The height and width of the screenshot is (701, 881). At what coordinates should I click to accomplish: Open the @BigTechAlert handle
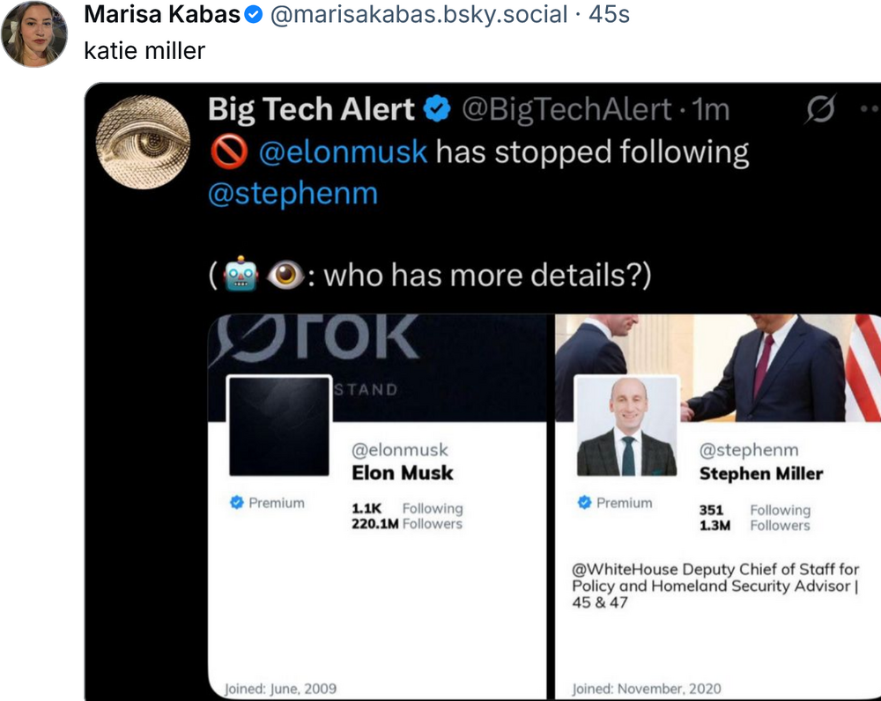[x=566, y=109]
